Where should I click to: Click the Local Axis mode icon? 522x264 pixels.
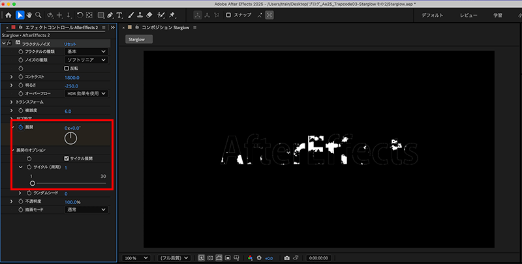[x=198, y=15]
